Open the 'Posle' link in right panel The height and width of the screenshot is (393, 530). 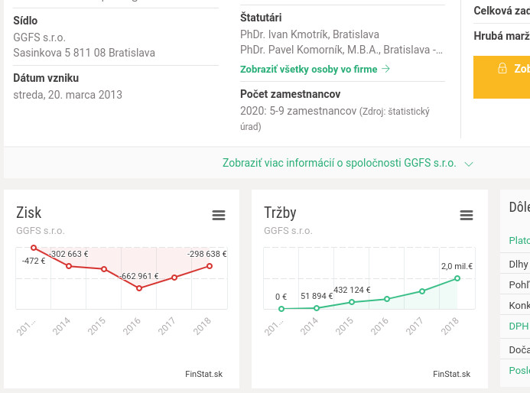coord(519,370)
